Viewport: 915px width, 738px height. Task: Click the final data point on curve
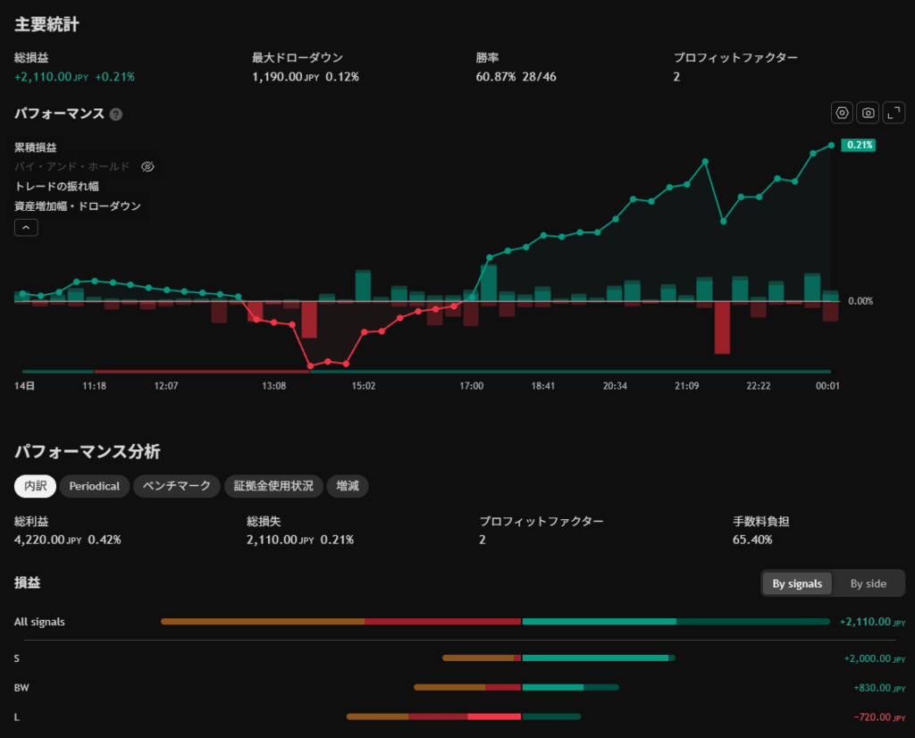[x=831, y=146]
